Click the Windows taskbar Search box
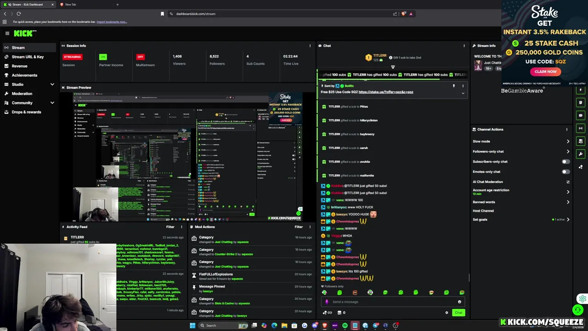This screenshot has width=588, height=331. 224,325
